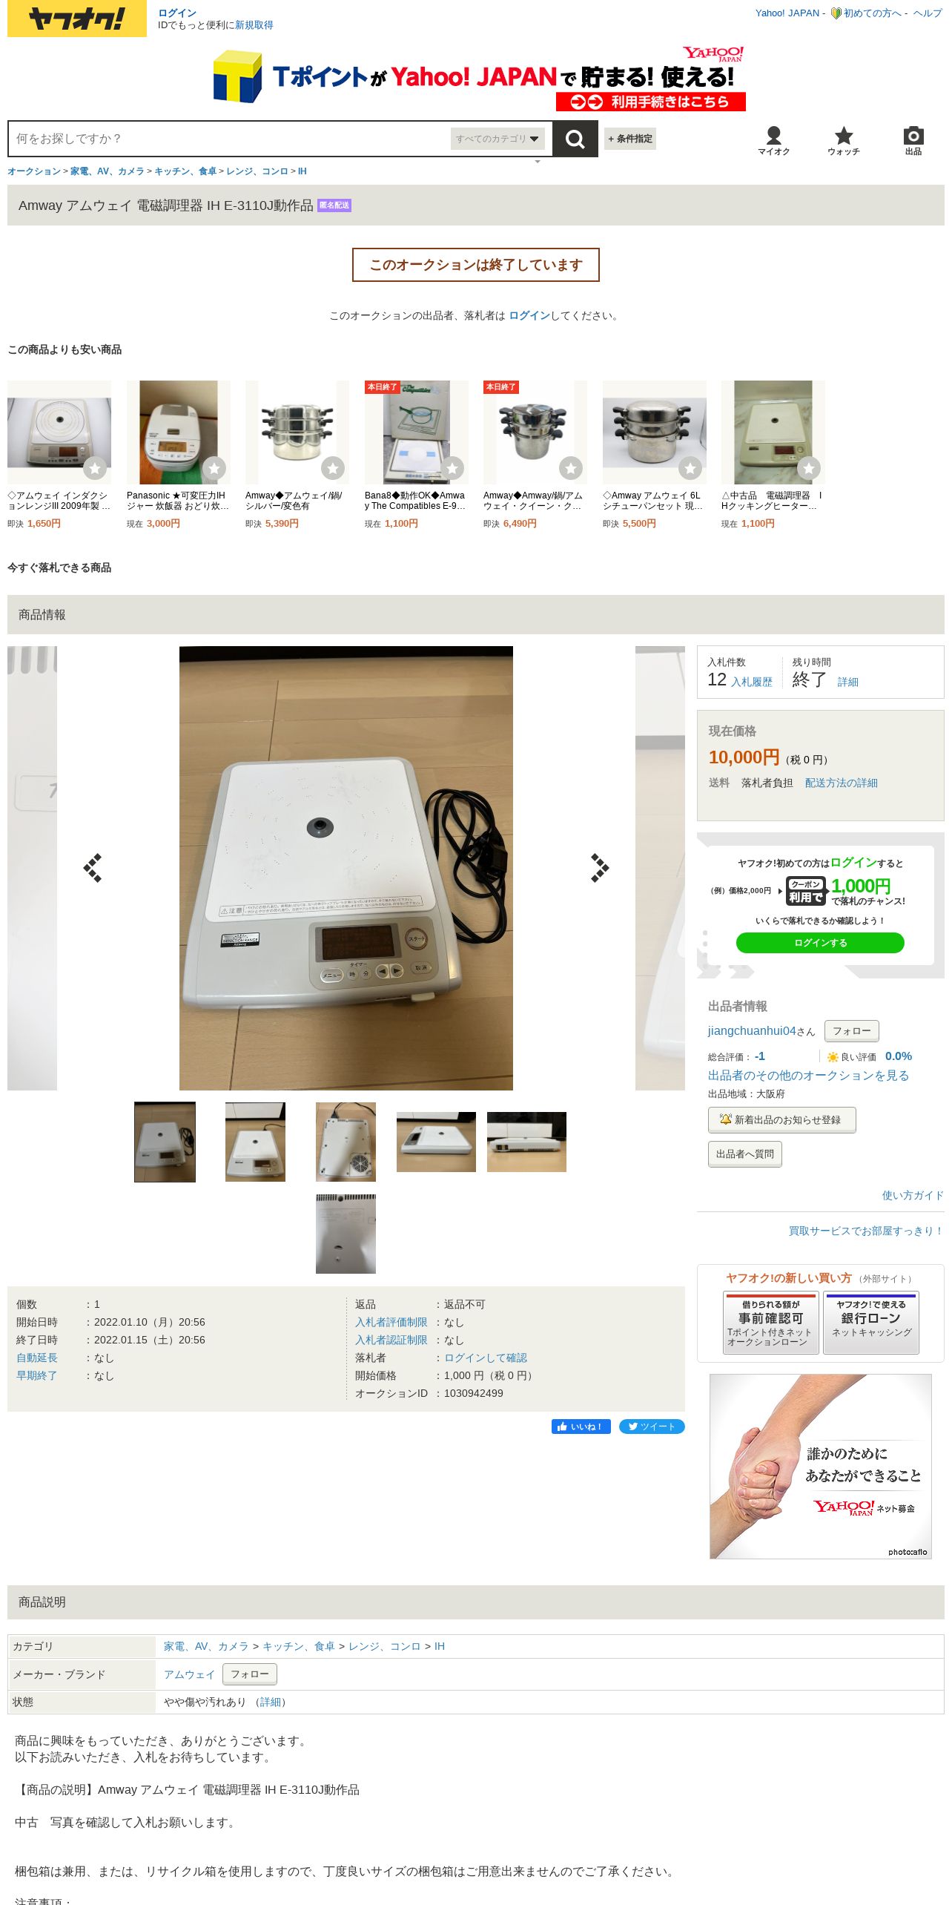Click the Yahoo Auctions ヤフオク! logo
Screen dimensions: 952x1905
(x=77, y=19)
